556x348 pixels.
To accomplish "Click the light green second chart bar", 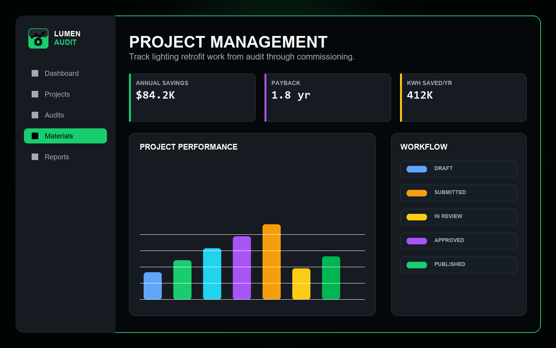I will click(x=182, y=280).
